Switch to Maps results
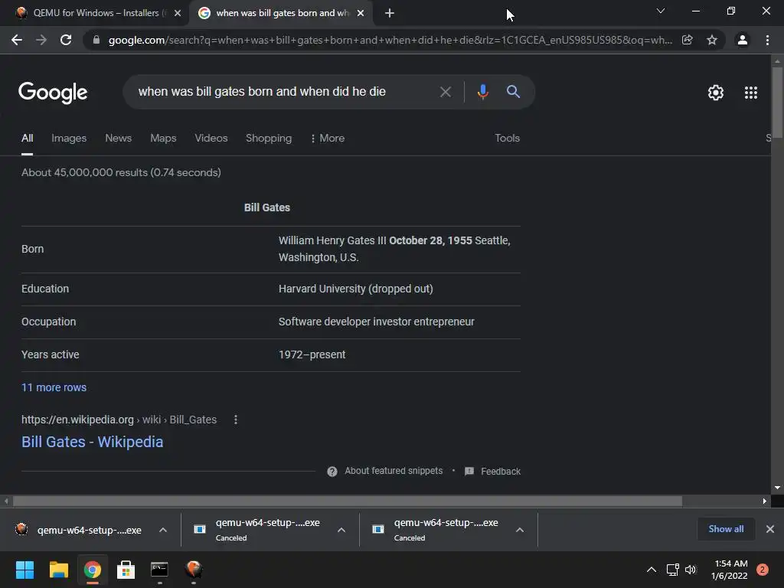The width and height of the screenshot is (784, 588). point(163,138)
